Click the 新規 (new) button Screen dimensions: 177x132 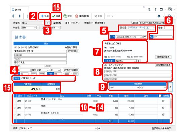coord(44,16)
